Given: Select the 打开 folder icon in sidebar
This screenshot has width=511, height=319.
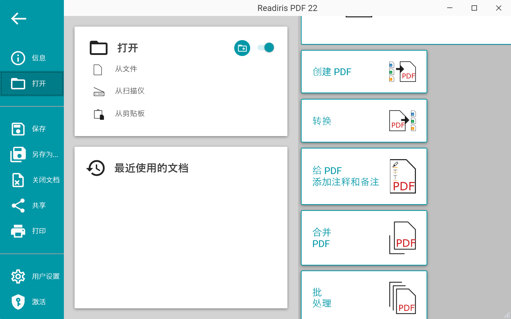Looking at the screenshot, I should click(18, 84).
